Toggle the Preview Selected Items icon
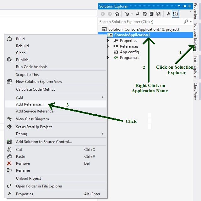The width and height of the screenshot is (201, 201). [x=175, y=14]
